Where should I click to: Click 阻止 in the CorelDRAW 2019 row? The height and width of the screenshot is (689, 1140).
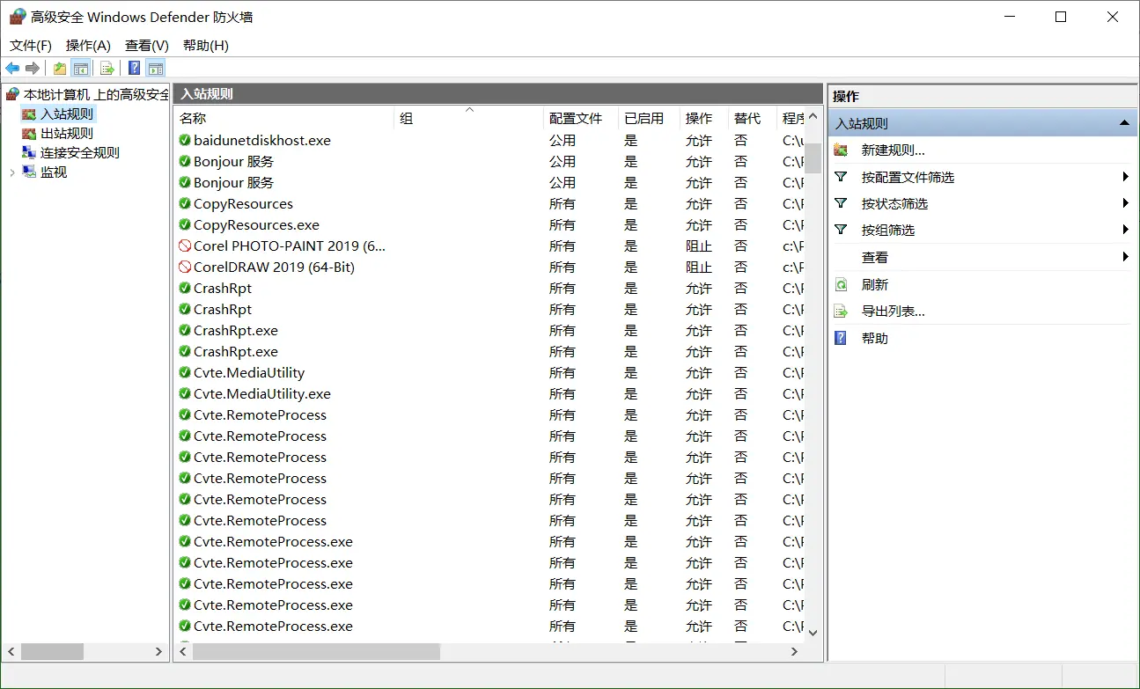(x=699, y=268)
